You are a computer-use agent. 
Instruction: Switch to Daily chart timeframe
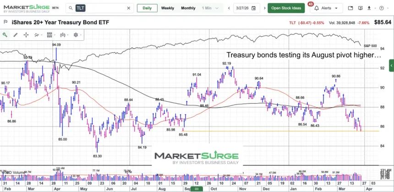pyautogui.click(x=147, y=8)
